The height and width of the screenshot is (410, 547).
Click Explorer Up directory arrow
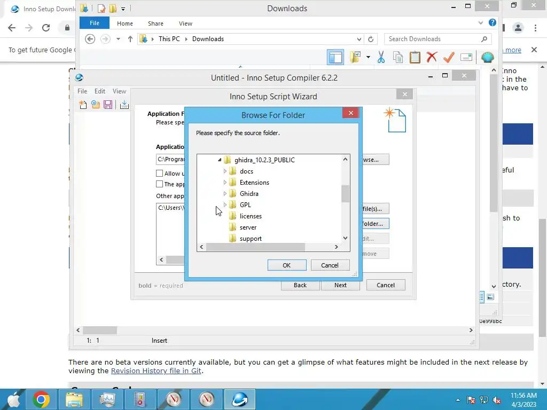(x=130, y=38)
